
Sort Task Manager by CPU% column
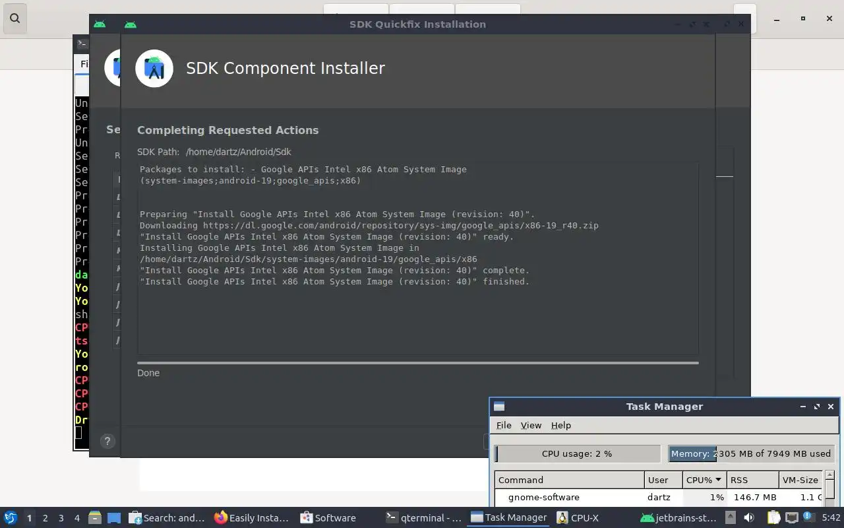704,480
